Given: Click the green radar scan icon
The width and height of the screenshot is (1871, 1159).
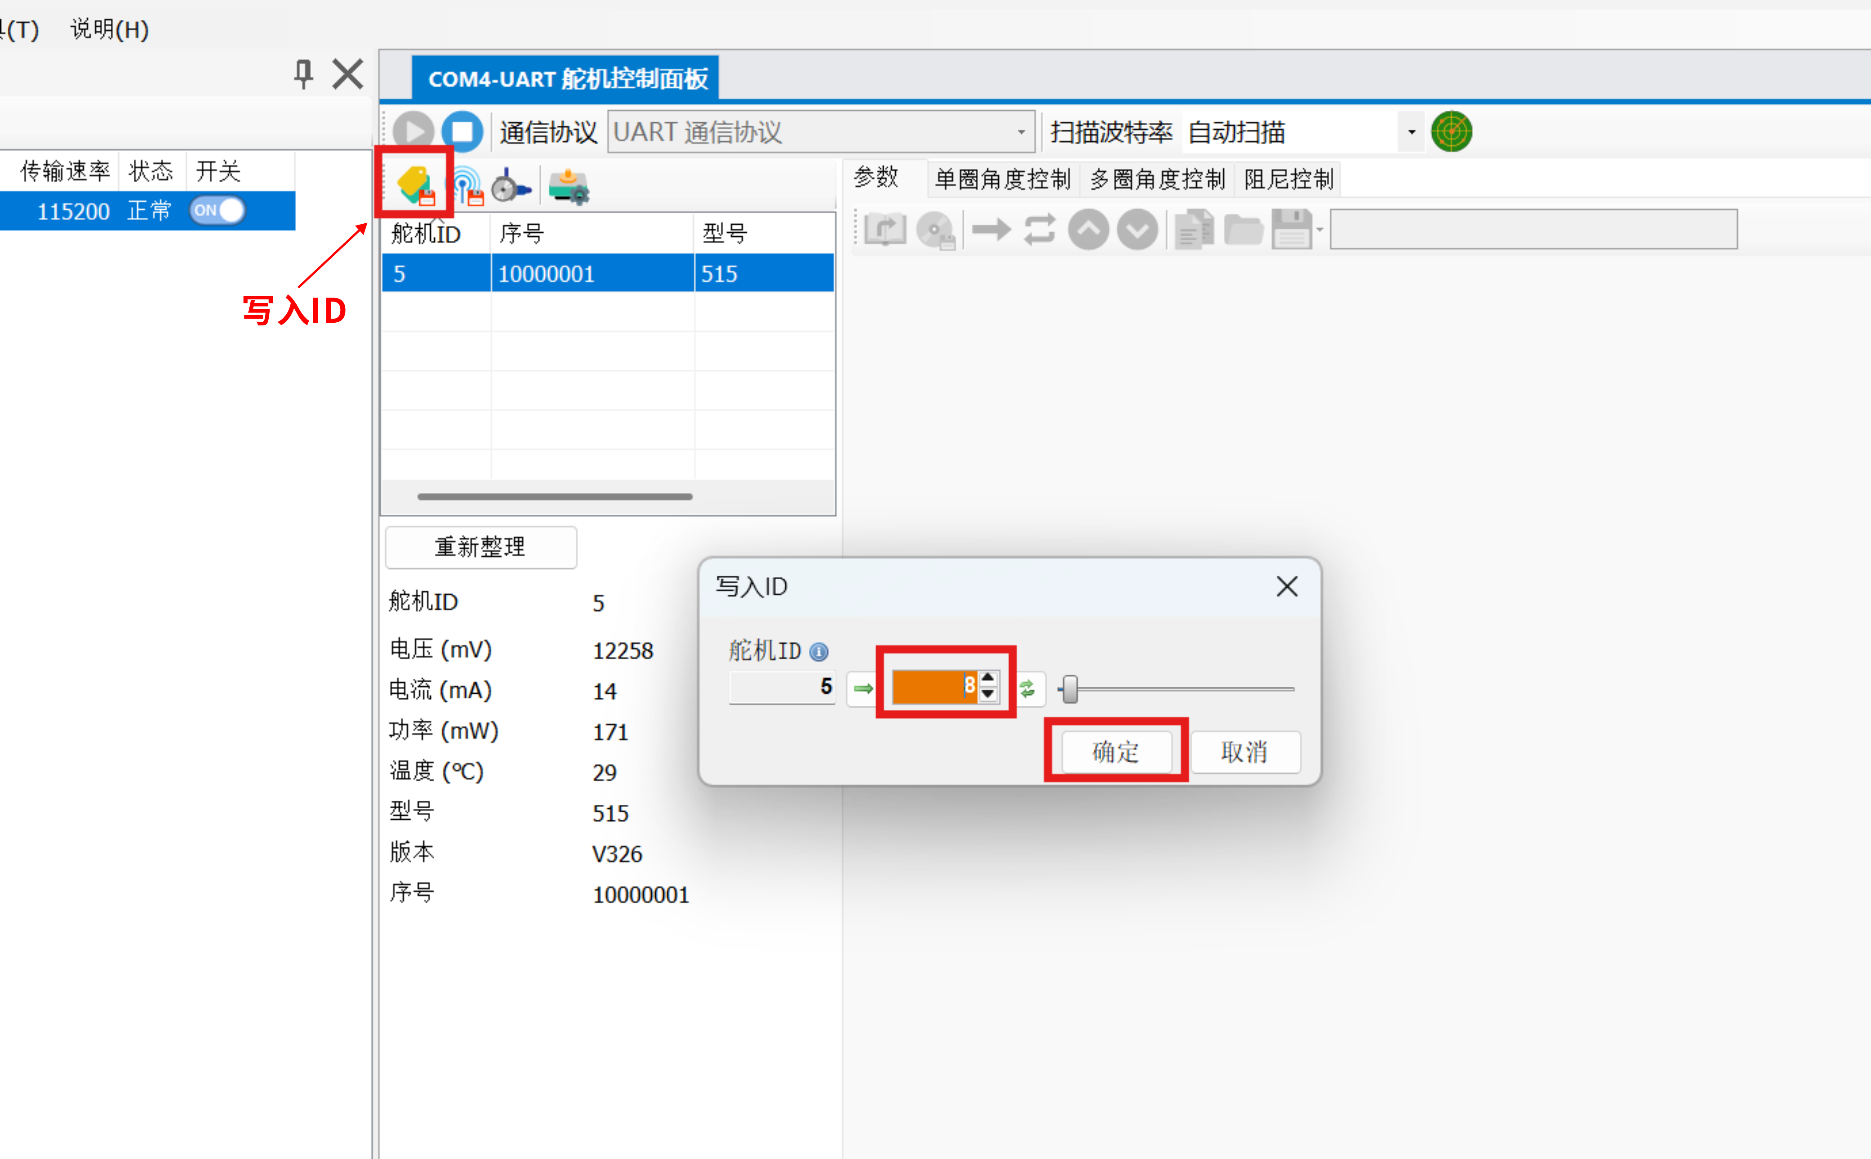Looking at the screenshot, I should (x=1451, y=131).
